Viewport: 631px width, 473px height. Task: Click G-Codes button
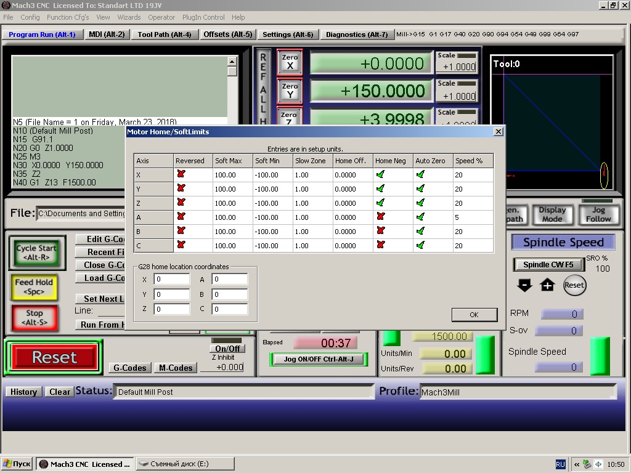point(129,368)
